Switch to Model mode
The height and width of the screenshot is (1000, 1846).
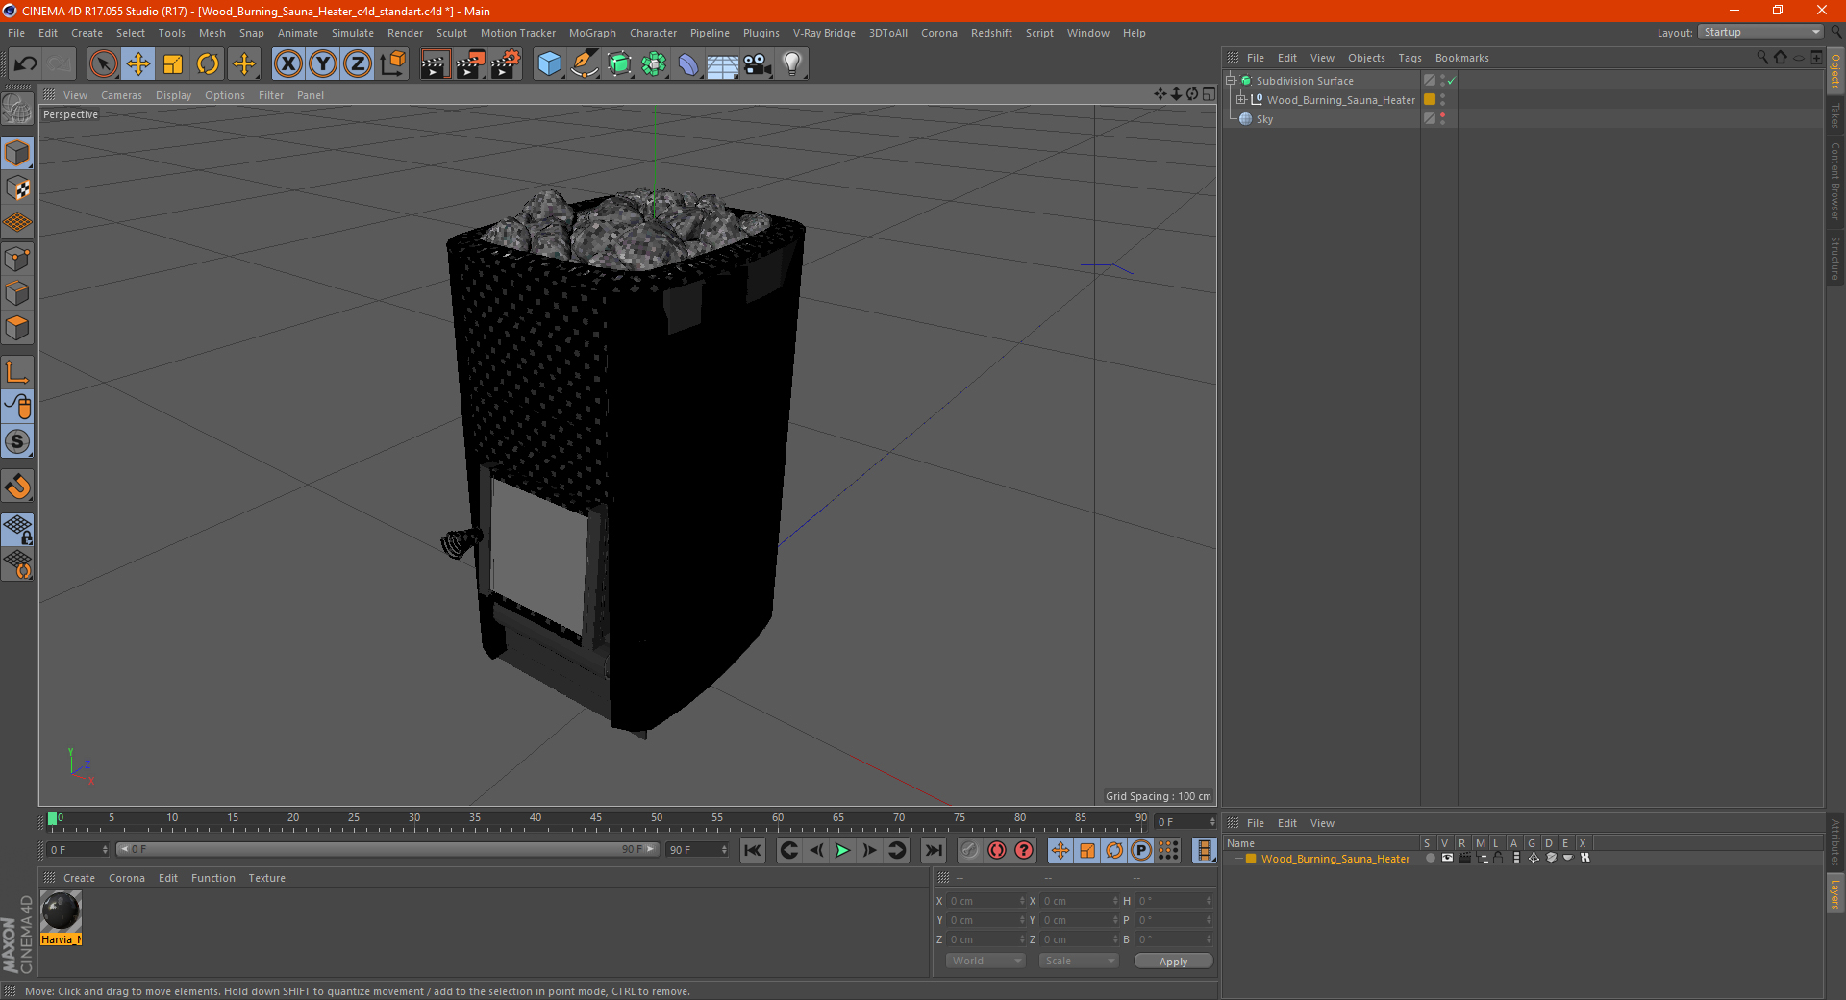click(18, 154)
